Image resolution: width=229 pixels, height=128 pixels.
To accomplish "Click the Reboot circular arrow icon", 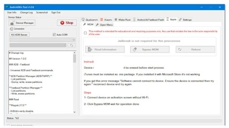I will tap(180, 49).
